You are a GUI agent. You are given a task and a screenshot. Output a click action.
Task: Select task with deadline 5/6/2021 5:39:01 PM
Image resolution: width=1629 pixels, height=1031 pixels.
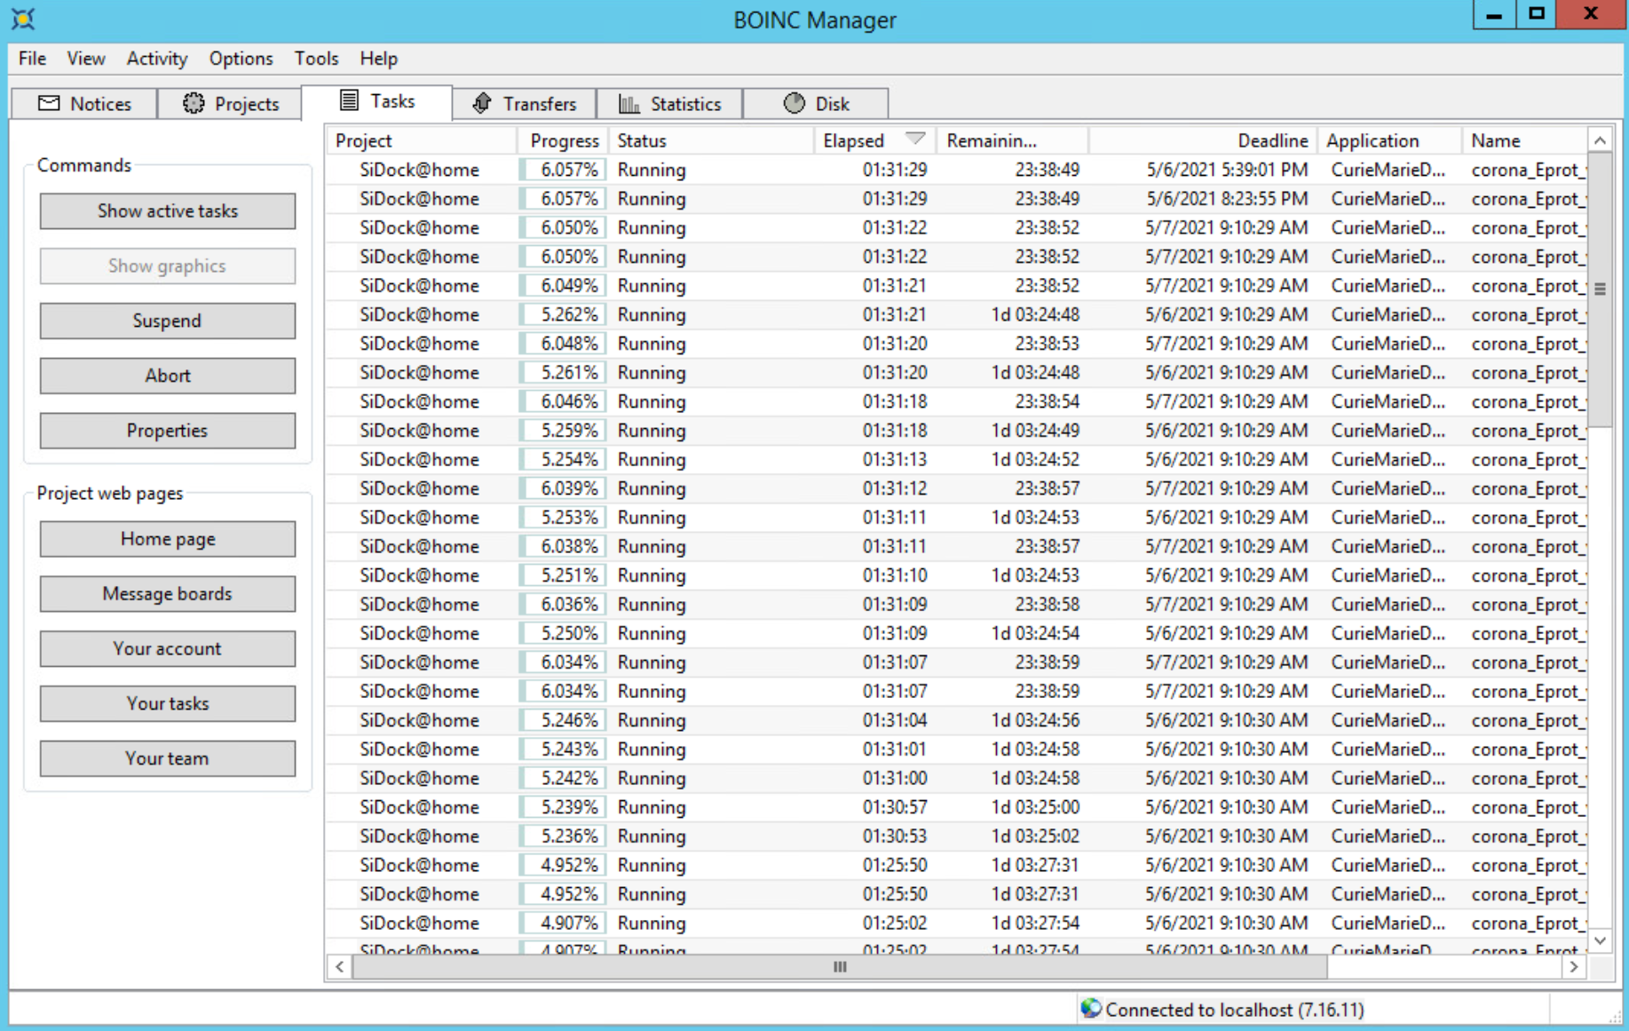[x=957, y=170]
